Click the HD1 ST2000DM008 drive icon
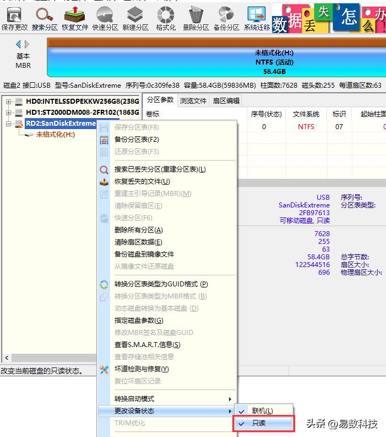386x437 pixels. 19,113
